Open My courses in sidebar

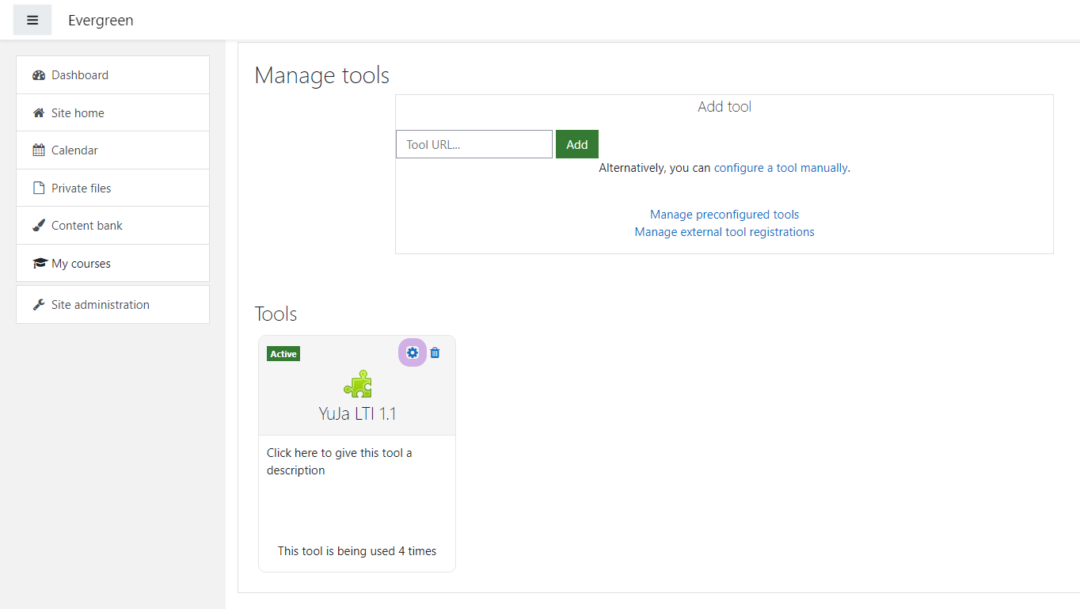[112, 263]
